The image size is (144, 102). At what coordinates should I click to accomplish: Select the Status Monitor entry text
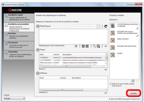tap(123, 39)
